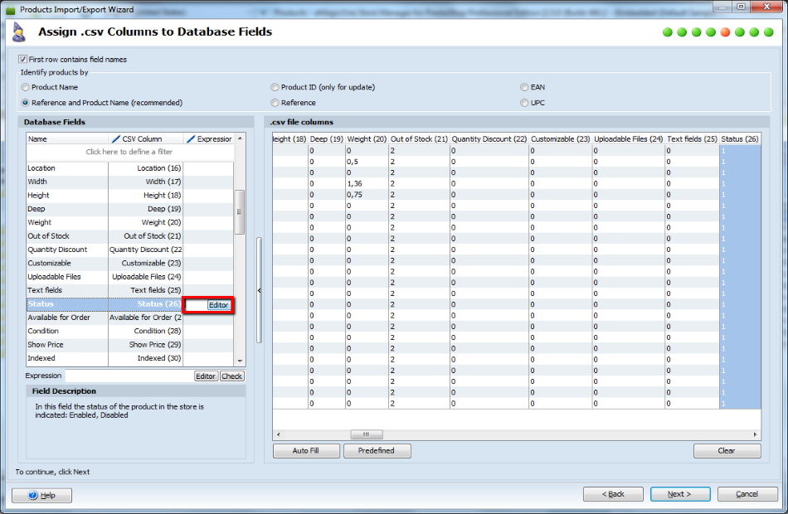Select the Width field row
The image size is (788, 514).
129,182
